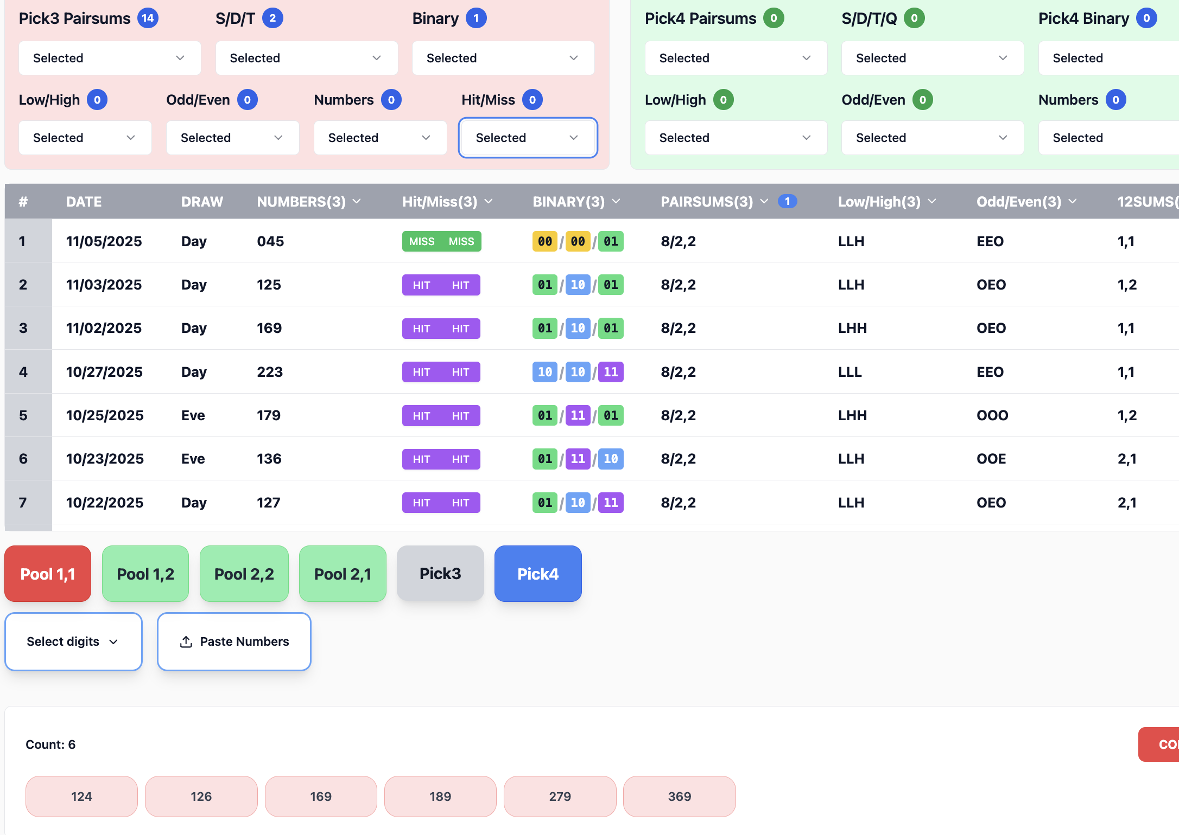Toggle the Pool 2,1 filter button

[x=343, y=574]
